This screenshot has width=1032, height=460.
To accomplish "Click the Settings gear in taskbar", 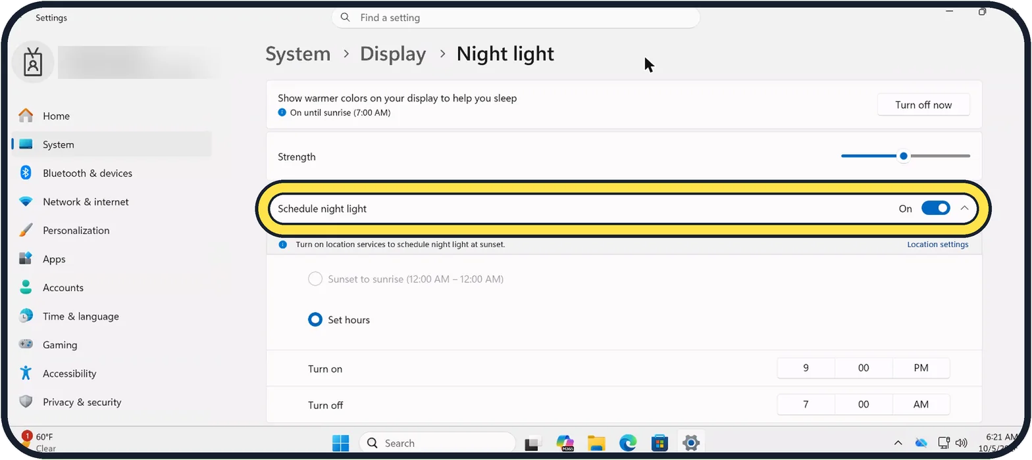I will click(690, 443).
